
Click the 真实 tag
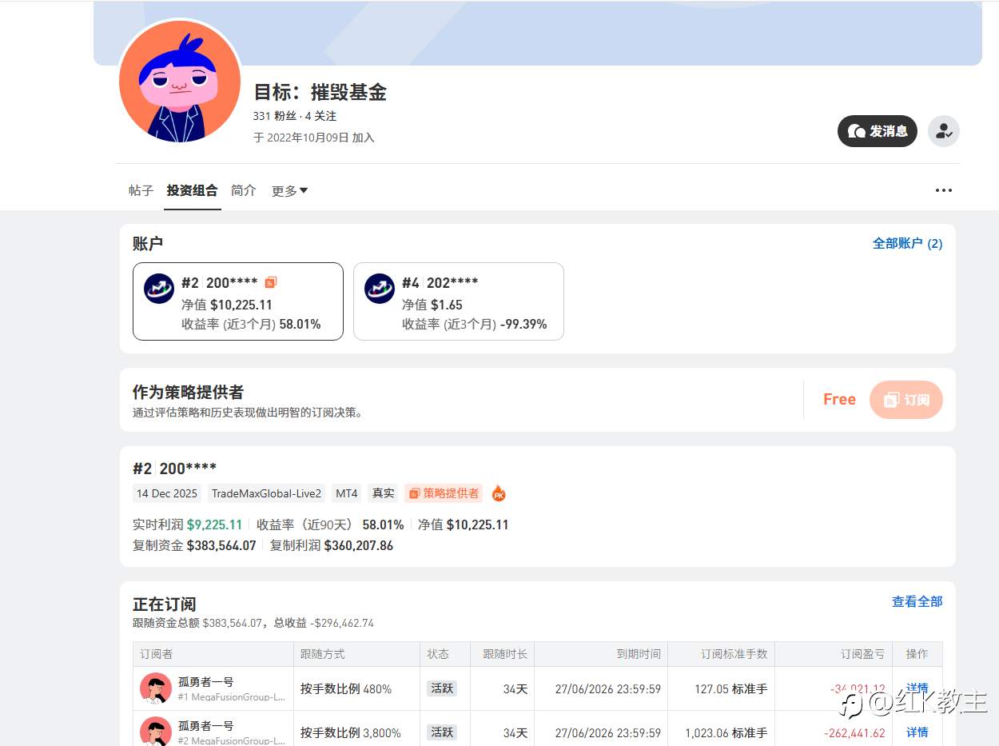[384, 493]
